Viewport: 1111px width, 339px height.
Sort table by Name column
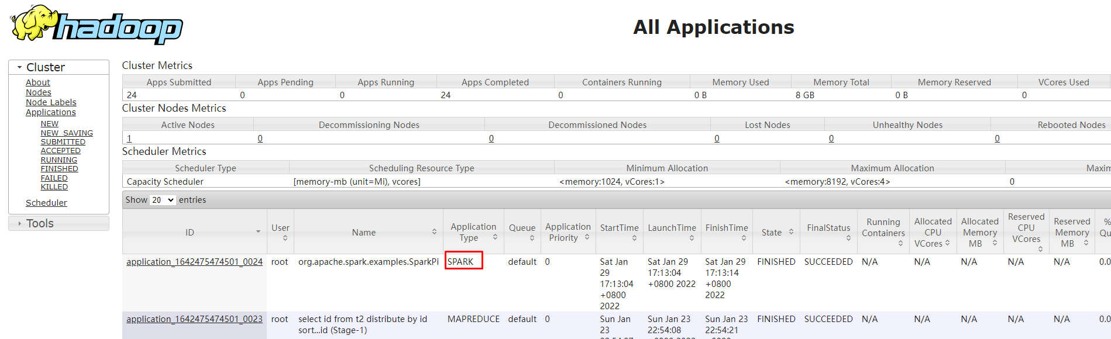(368, 232)
